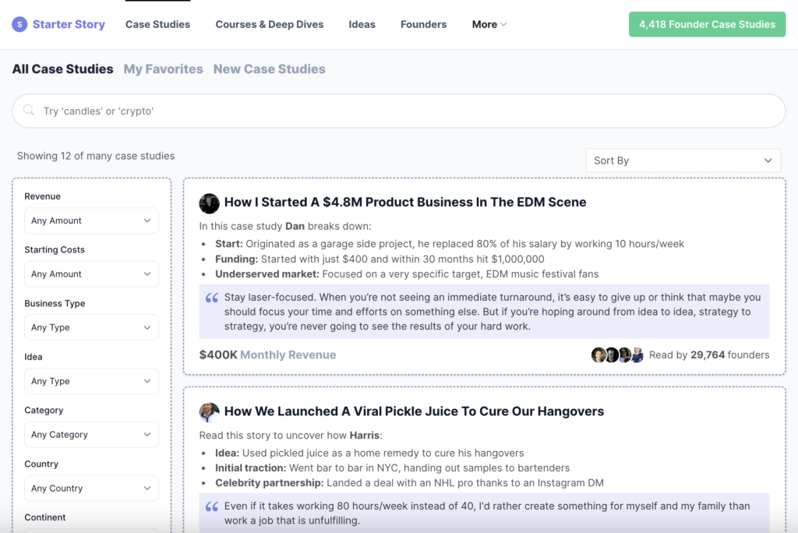Open Harris's avatar on Pickle Juice story
The image size is (798, 533).
tap(209, 412)
